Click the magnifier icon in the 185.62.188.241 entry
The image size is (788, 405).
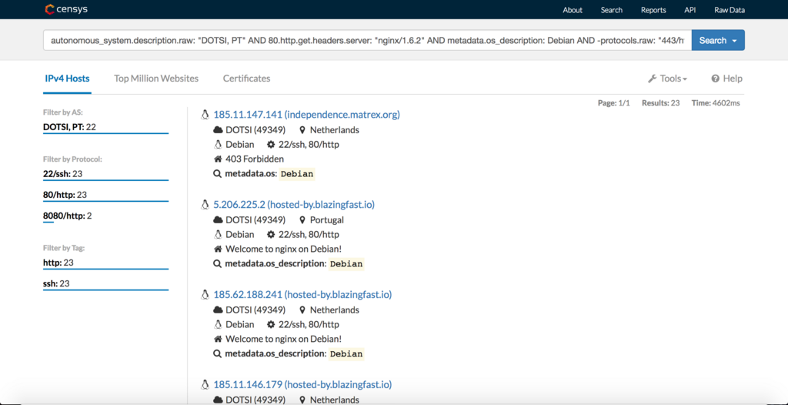[x=218, y=354]
